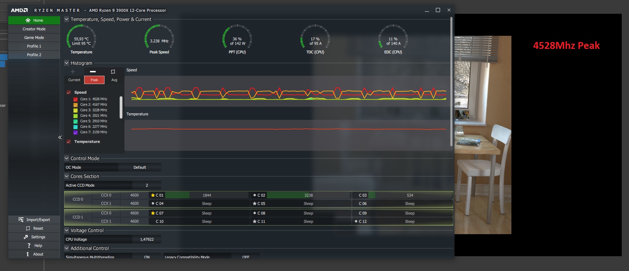Click the Reset square icon
This screenshot has width=629, height=271.
point(28,228)
